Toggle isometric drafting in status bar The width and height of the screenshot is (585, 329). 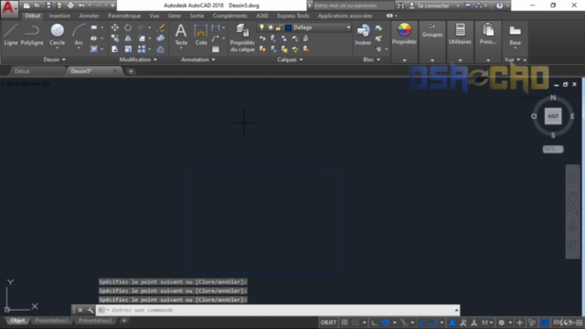click(x=404, y=323)
